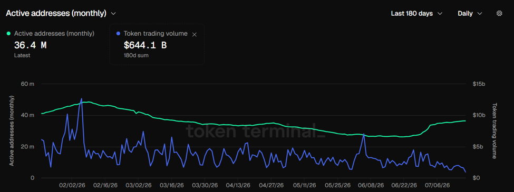Screen dimensions: 514x192
Task: Click the 36.4 M latest value
Action: (30, 45)
